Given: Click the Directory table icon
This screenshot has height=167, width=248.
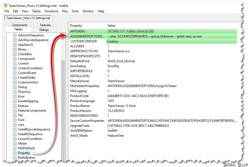Looking at the screenshot, I should (15, 92).
